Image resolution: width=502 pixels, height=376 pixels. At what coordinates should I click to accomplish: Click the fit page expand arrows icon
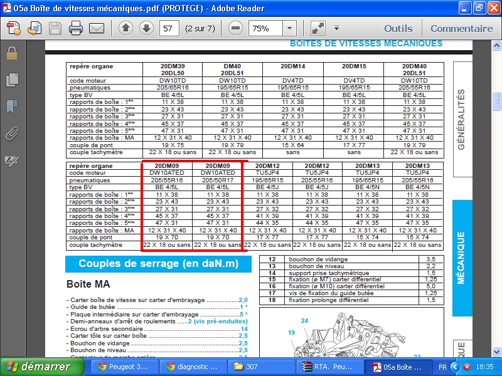click(x=318, y=28)
